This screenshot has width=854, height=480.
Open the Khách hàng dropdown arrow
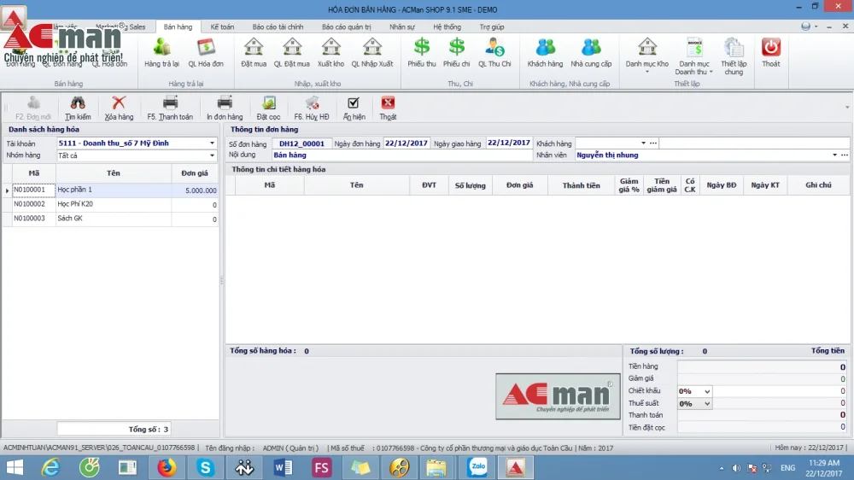point(643,143)
